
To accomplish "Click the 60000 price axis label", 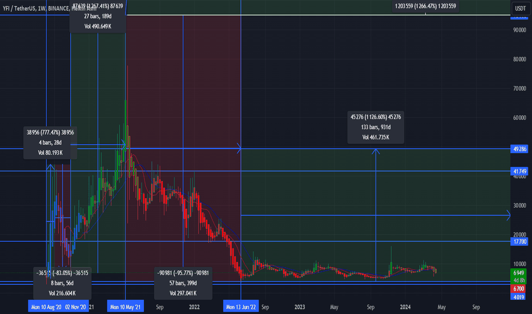I will [519, 118].
